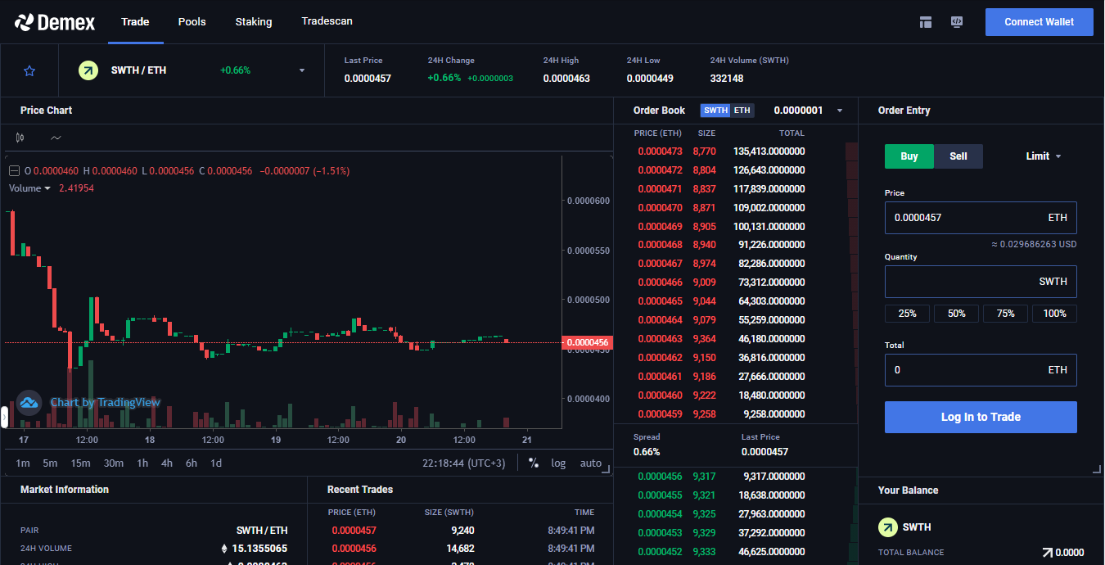Open the chart indicators line icon
The height and width of the screenshot is (565, 1105).
pyautogui.click(x=56, y=138)
